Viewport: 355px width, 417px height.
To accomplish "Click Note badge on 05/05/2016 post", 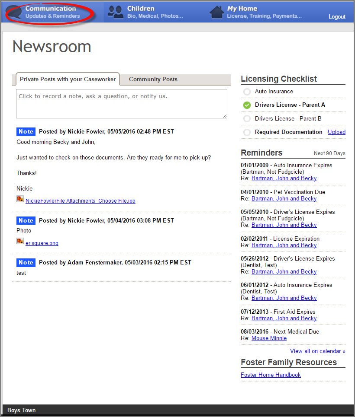I will (26, 131).
